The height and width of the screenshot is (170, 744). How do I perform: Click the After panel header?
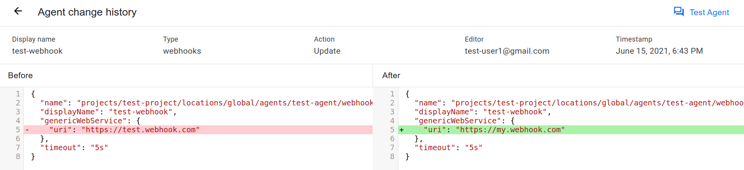pyautogui.click(x=391, y=75)
